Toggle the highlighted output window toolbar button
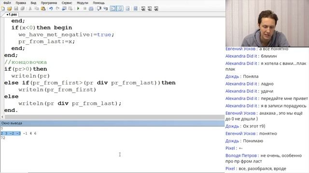309x173 pixels. coord(113,9)
